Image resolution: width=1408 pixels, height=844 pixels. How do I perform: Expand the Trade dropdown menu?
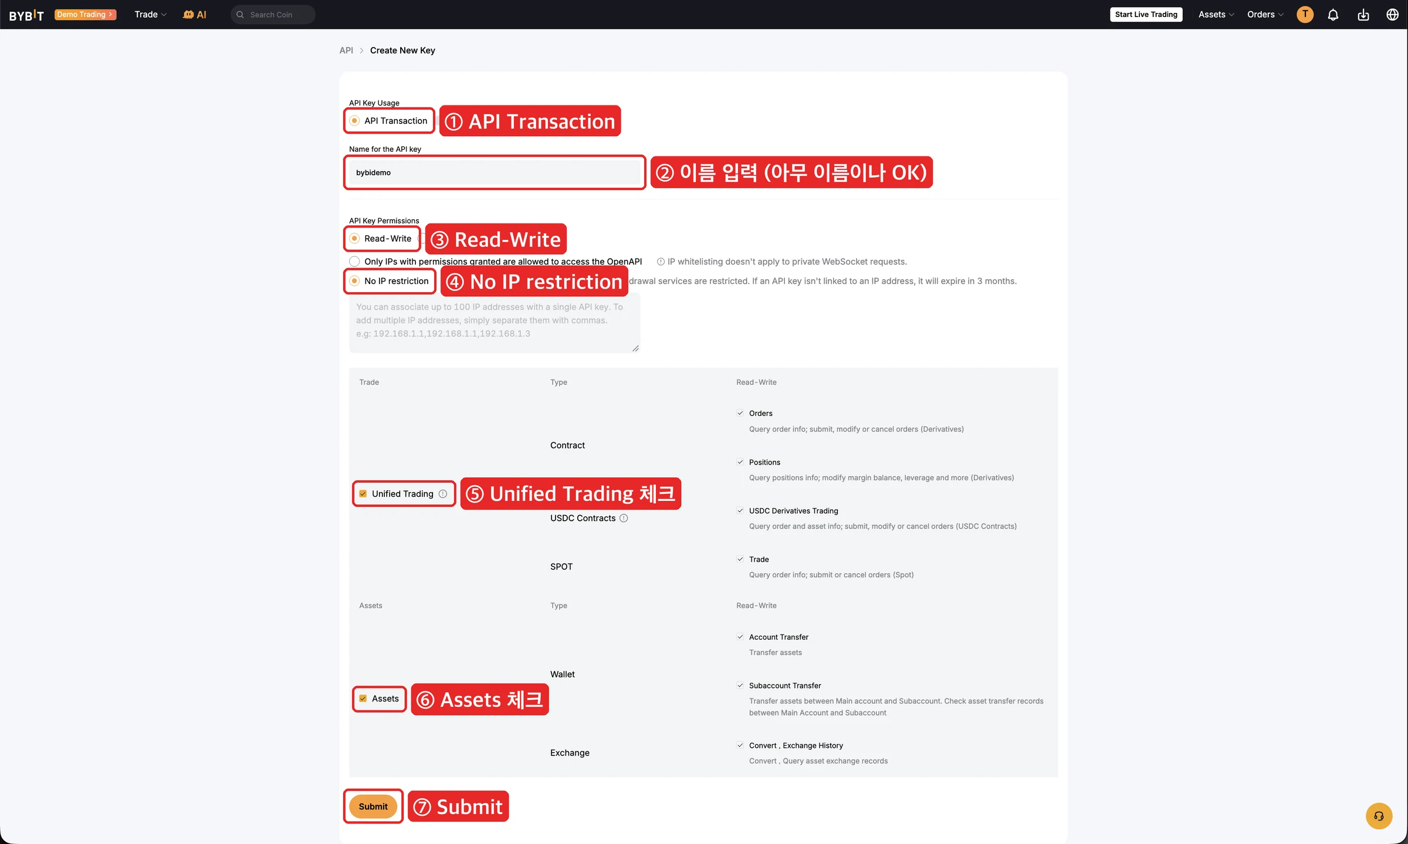pos(151,15)
